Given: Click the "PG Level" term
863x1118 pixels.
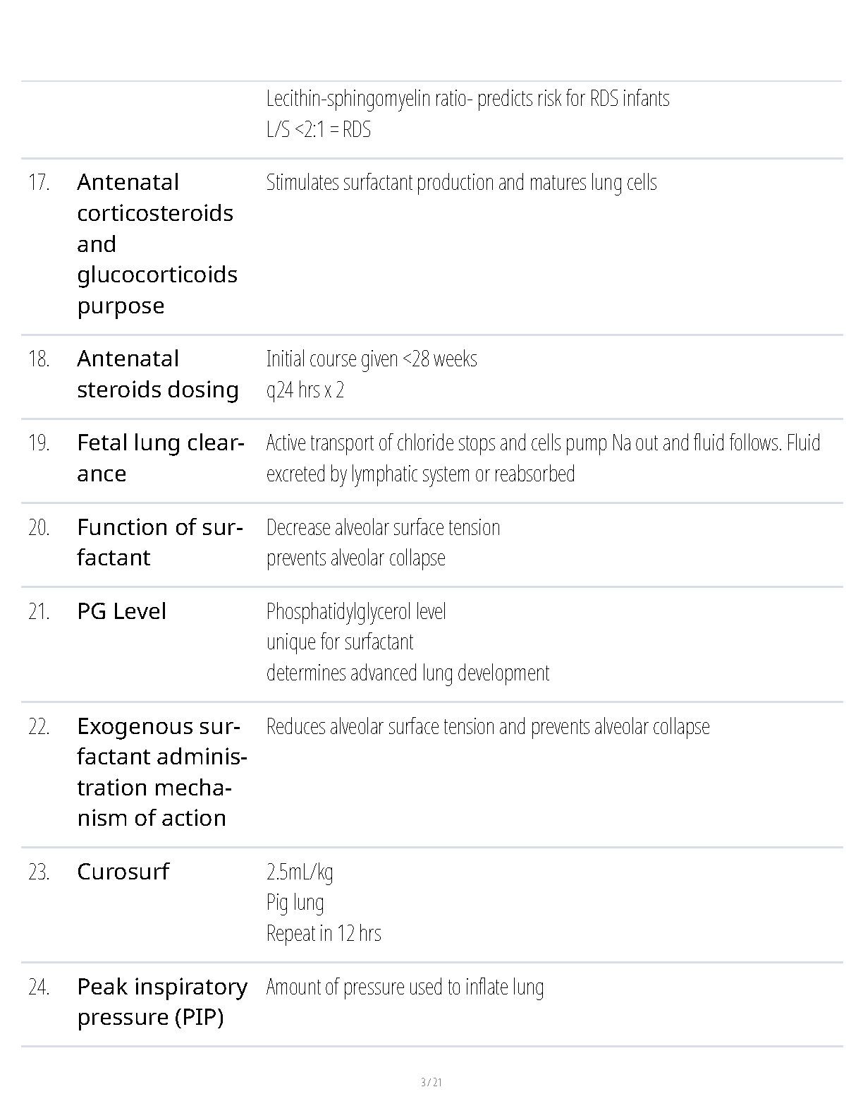Looking at the screenshot, I should pos(121,611).
